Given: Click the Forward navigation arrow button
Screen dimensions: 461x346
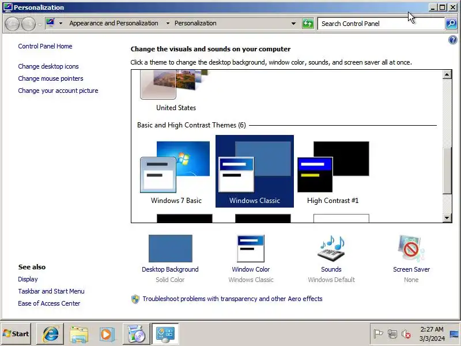Looking at the screenshot, I should (28, 24).
